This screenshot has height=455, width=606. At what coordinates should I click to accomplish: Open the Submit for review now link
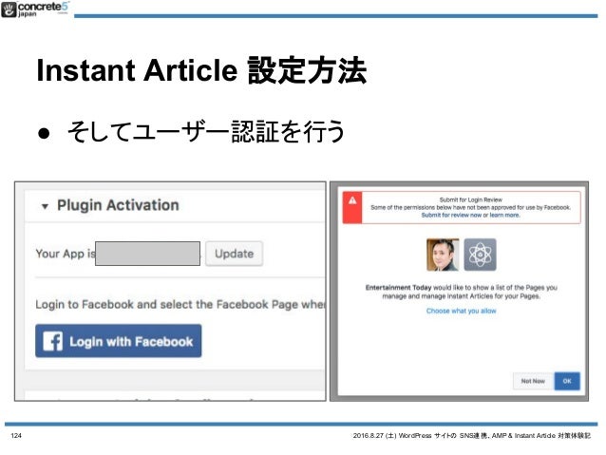pos(451,215)
